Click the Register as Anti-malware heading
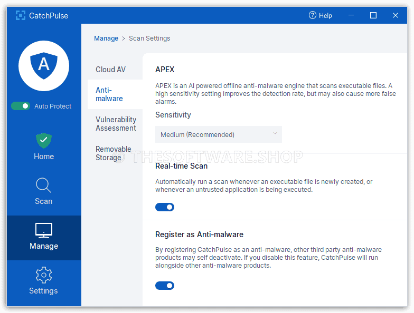The height and width of the screenshot is (313, 414). click(200, 234)
